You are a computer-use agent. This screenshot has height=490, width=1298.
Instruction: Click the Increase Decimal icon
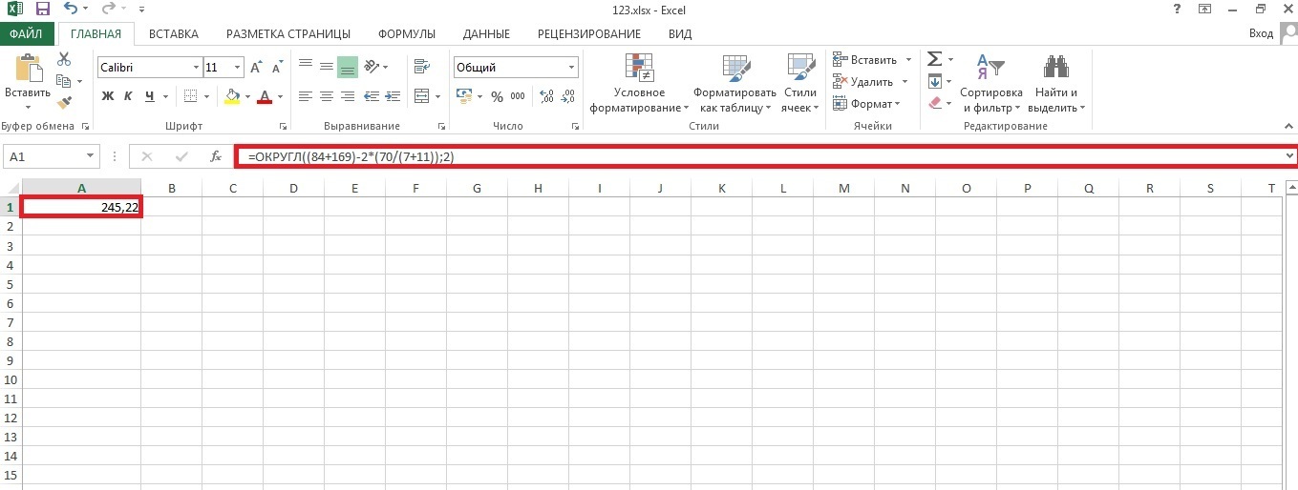[x=547, y=96]
